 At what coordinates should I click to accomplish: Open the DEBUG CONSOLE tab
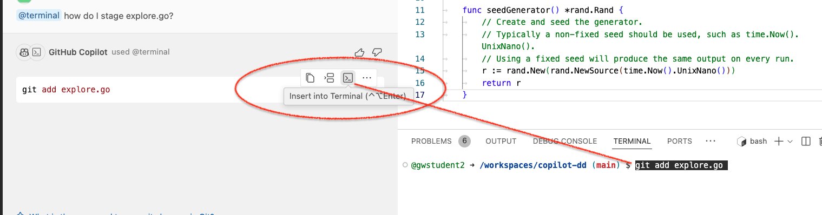pos(565,141)
